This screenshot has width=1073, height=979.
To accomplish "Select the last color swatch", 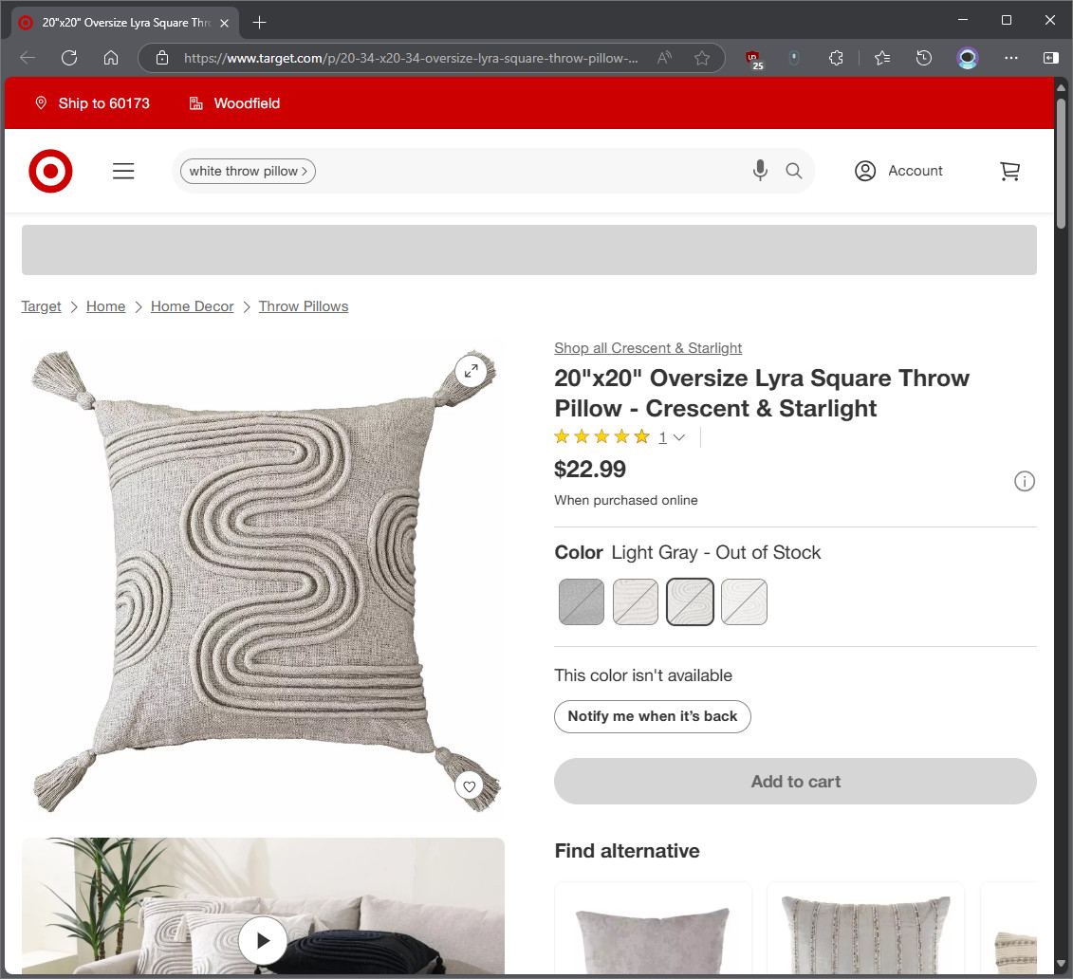I will 744,602.
